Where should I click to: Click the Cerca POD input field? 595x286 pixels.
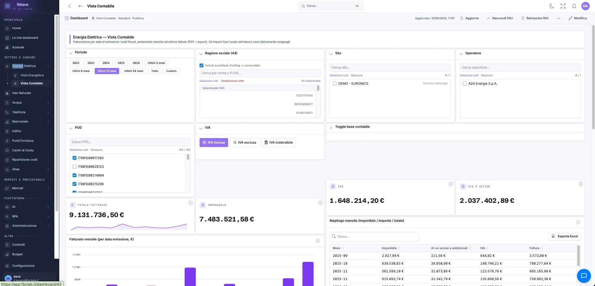coord(130,142)
